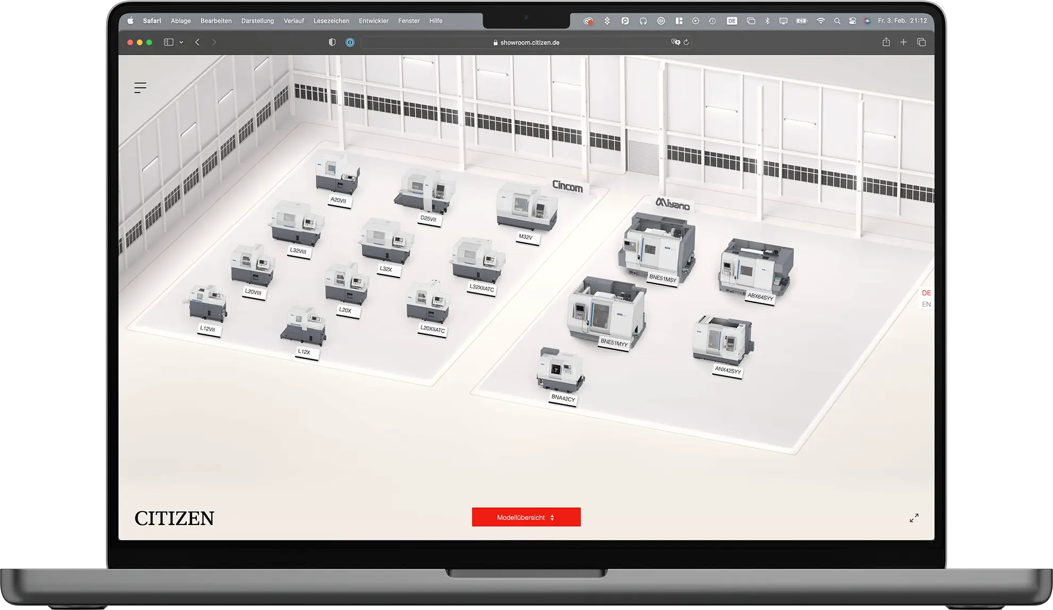
Task: Click the 1Password extension icon
Action: (x=350, y=42)
